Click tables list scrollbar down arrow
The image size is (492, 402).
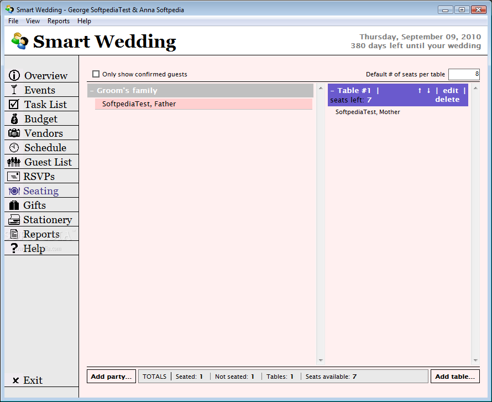475,360
